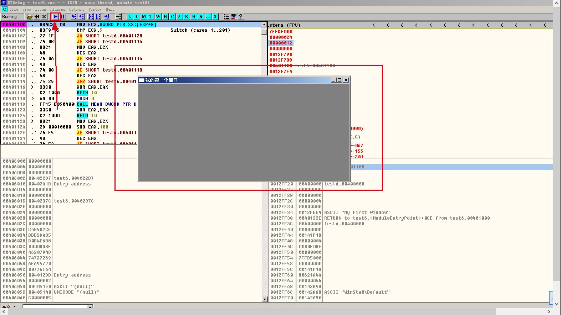Screen dimensions: 561x315
Task: Click the dump pane scroll-down arrow
Action: pos(265,299)
